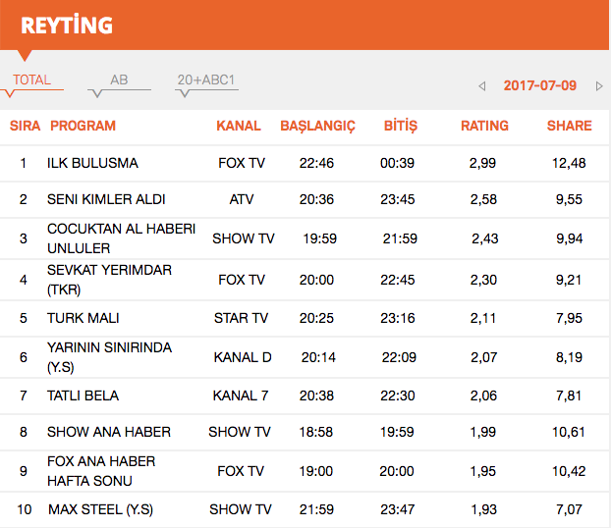The width and height of the screenshot is (611, 528).
Task: Sort by the RATING column header
Action: coord(484,126)
